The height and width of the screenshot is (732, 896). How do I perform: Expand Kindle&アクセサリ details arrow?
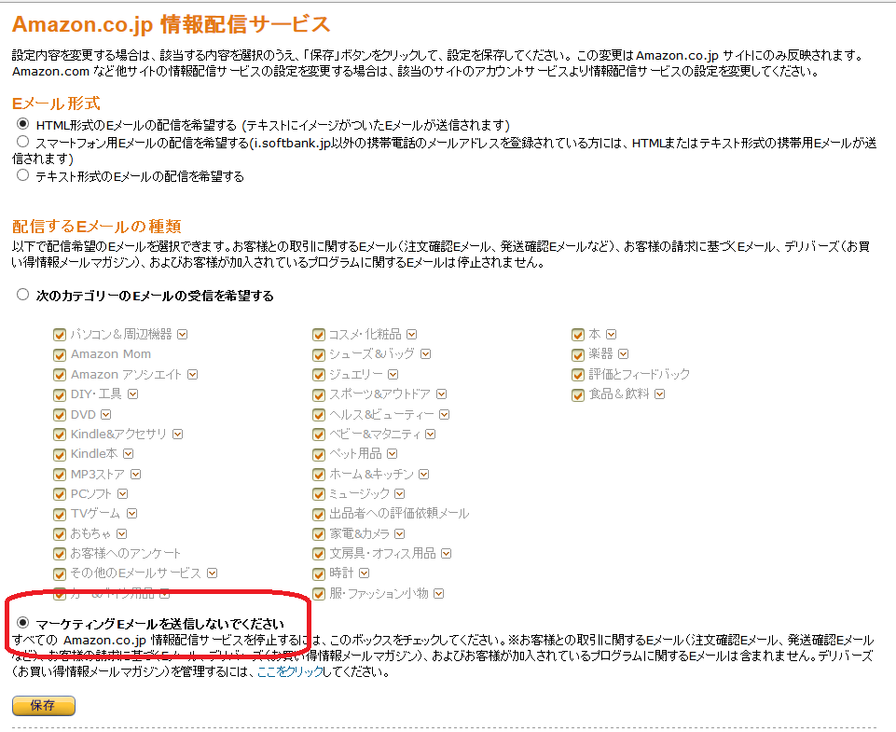click(x=178, y=435)
